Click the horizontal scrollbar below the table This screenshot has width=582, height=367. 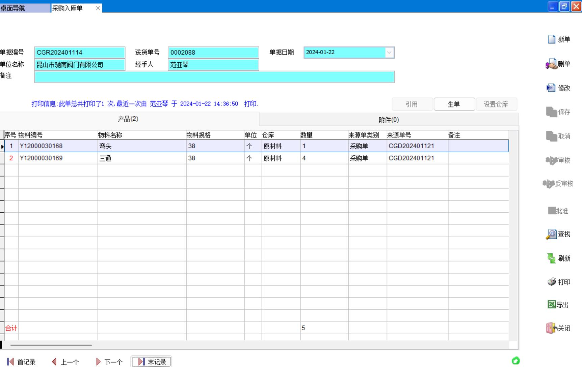[51, 345]
